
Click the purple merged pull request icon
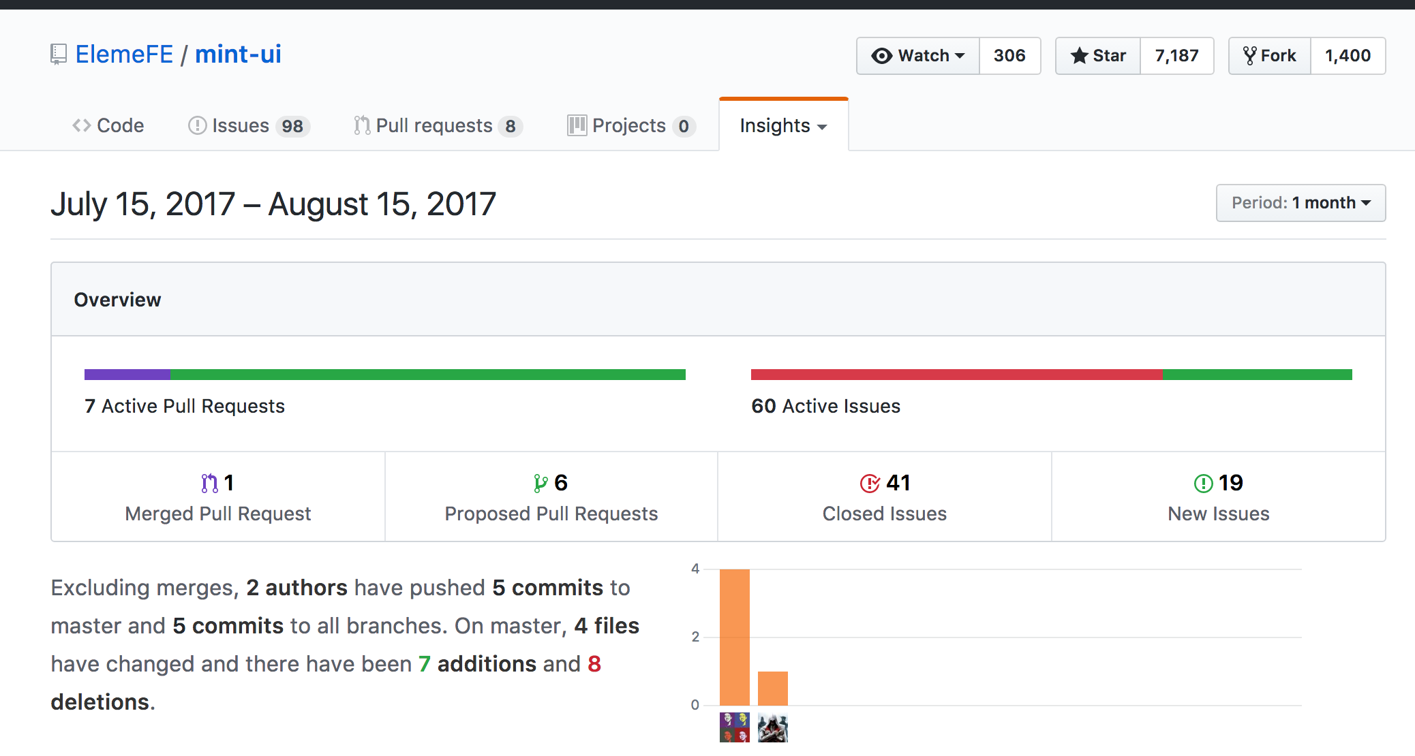pos(210,484)
